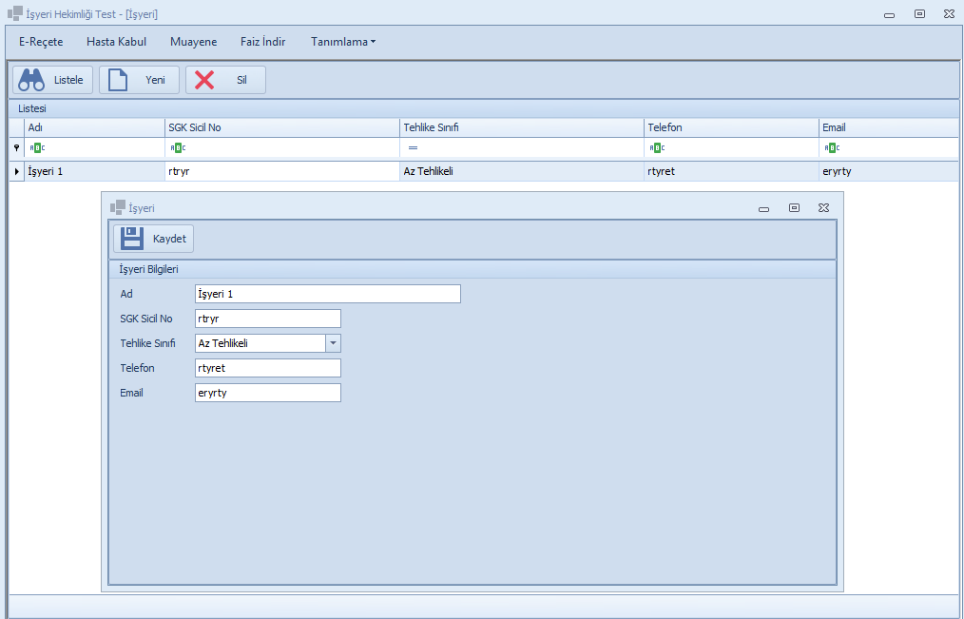Viewport: 964px width, 619px height.
Task: Select the 'rtryr' cell in the list
Action: pos(282,171)
